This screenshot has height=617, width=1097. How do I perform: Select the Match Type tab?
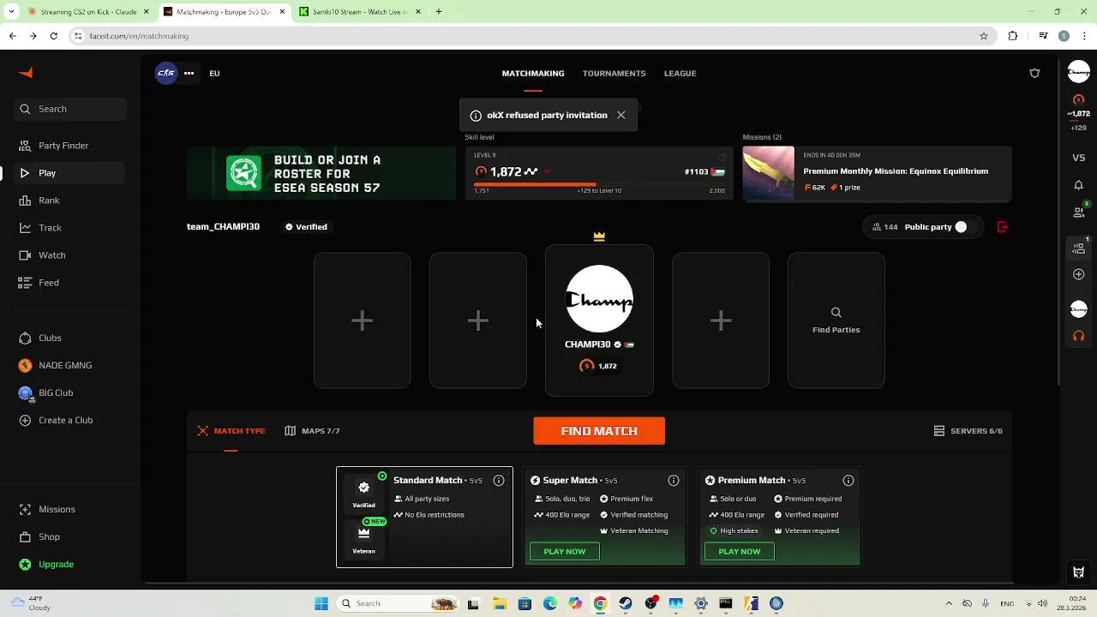pyautogui.click(x=231, y=431)
